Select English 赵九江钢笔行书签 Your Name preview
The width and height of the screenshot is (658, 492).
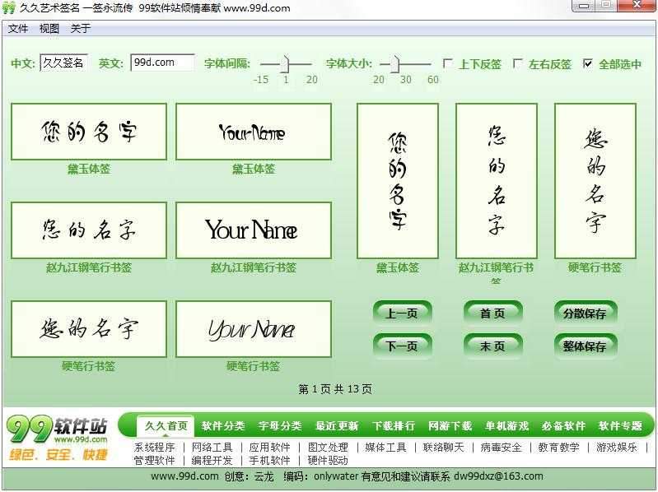pyautogui.click(x=254, y=230)
